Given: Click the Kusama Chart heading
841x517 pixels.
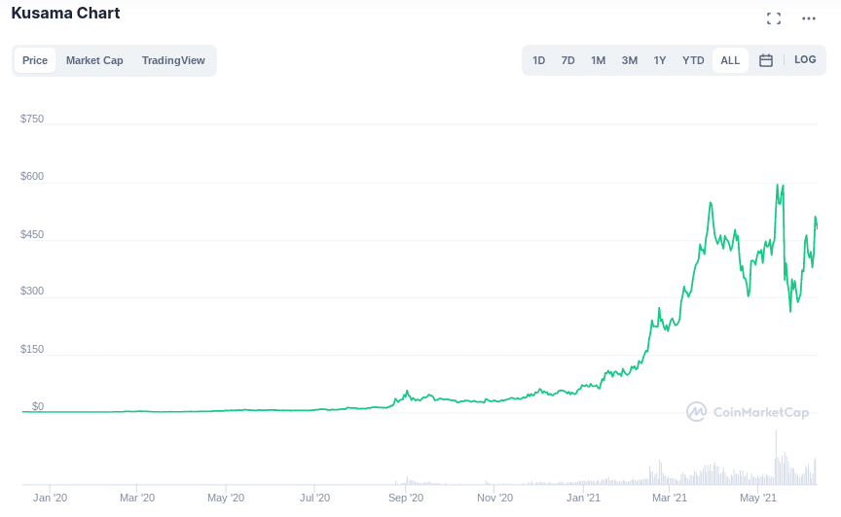Looking at the screenshot, I should coord(65,14).
